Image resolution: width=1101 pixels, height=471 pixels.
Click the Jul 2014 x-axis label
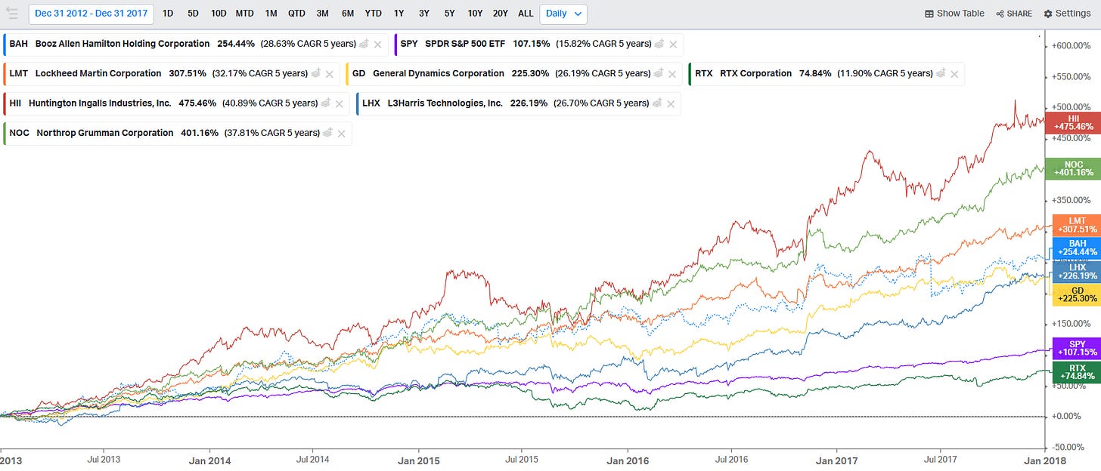[312, 460]
